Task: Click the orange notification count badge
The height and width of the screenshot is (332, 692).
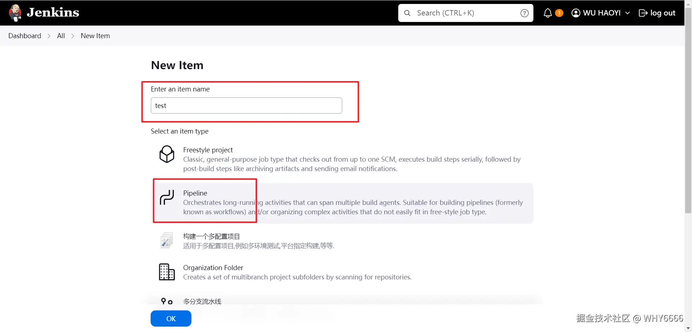Action: (x=559, y=13)
